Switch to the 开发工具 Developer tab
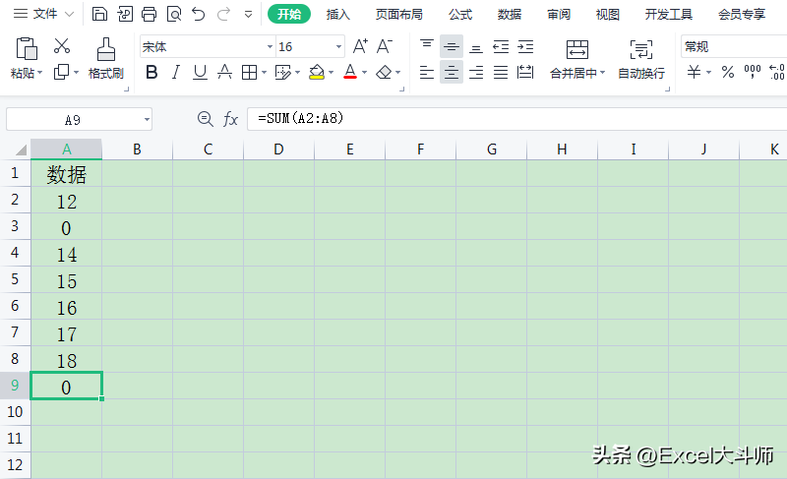The image size is (787, 479). click(x=669, y=14)
